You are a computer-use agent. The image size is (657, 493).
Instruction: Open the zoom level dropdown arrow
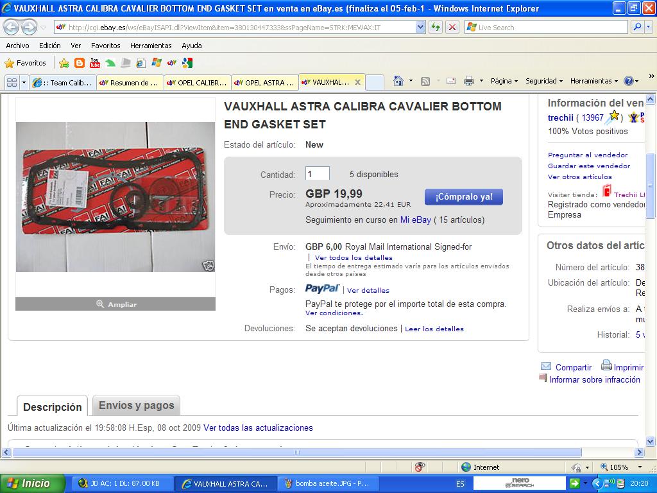640,467
